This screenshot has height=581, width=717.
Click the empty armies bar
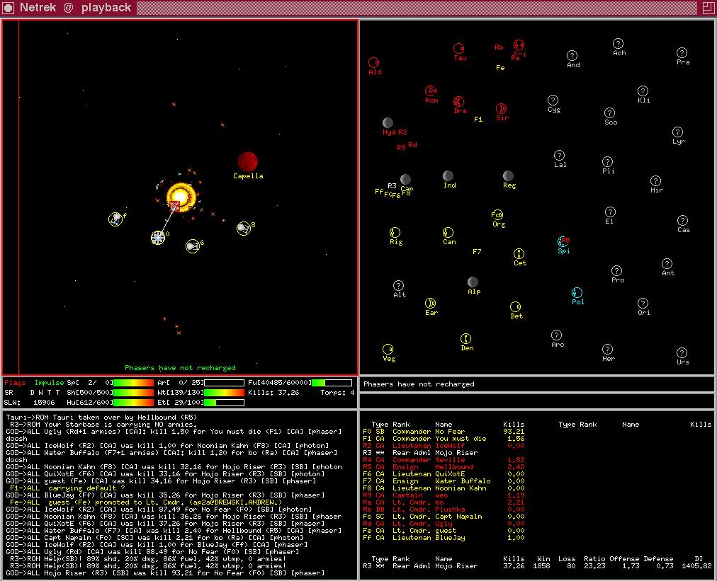[224, 382]
